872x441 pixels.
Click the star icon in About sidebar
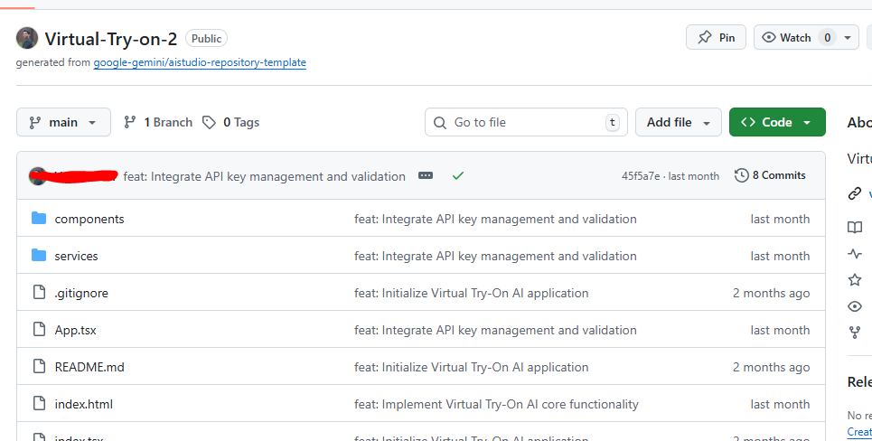pos(854,280)
